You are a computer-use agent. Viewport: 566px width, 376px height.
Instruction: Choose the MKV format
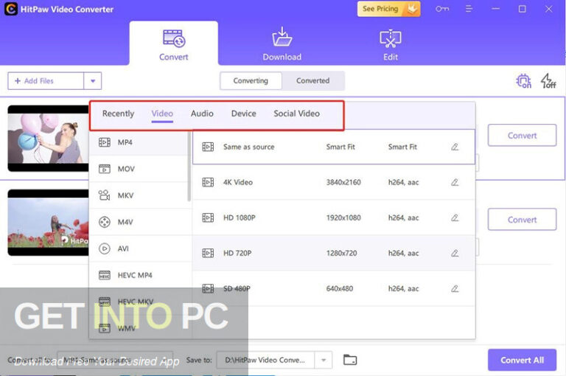click(x=139, y=195)
